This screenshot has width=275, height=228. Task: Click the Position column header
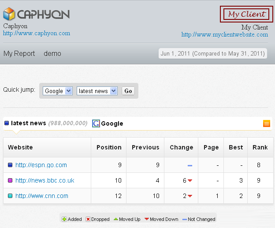tap(109, 147)
